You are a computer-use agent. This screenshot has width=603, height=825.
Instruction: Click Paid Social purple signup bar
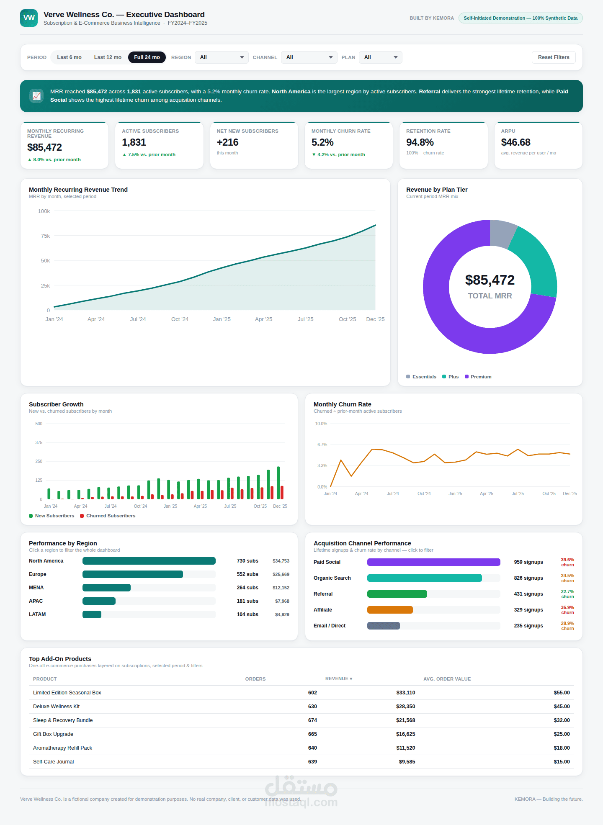click(x=434, y=562)
